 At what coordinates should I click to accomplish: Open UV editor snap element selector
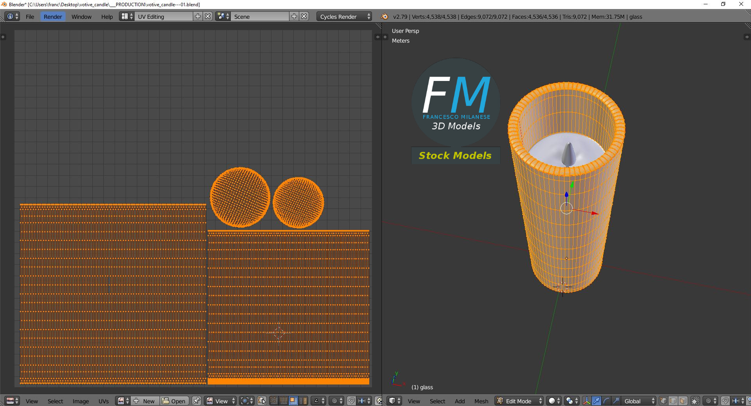pyautogui.click(x=364, y=401)
